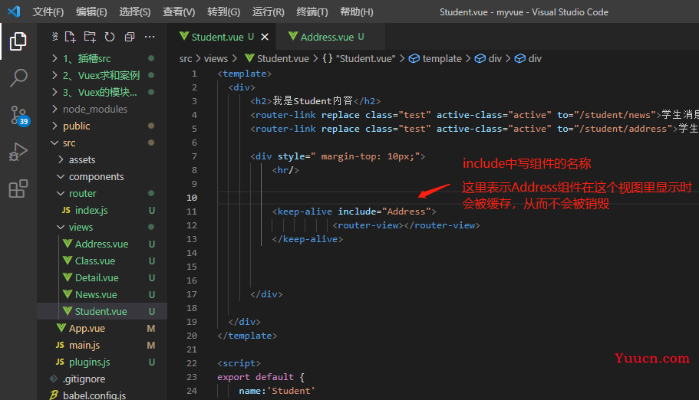
Task: Click the git icon beside .gitignore
Action: point(54,379)
